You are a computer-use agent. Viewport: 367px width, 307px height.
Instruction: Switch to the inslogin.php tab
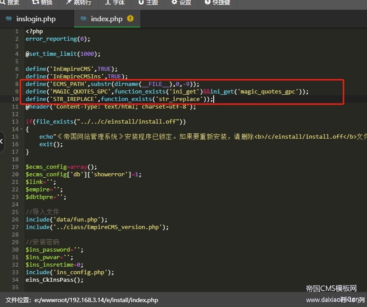[x=36, y=19]
